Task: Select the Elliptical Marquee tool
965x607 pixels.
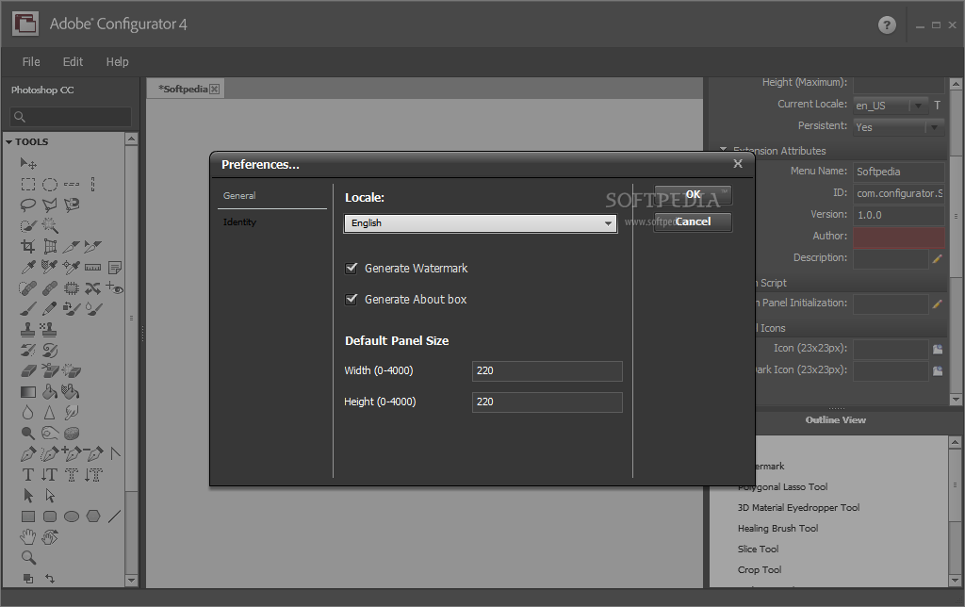Action: [x=50, y=184]
